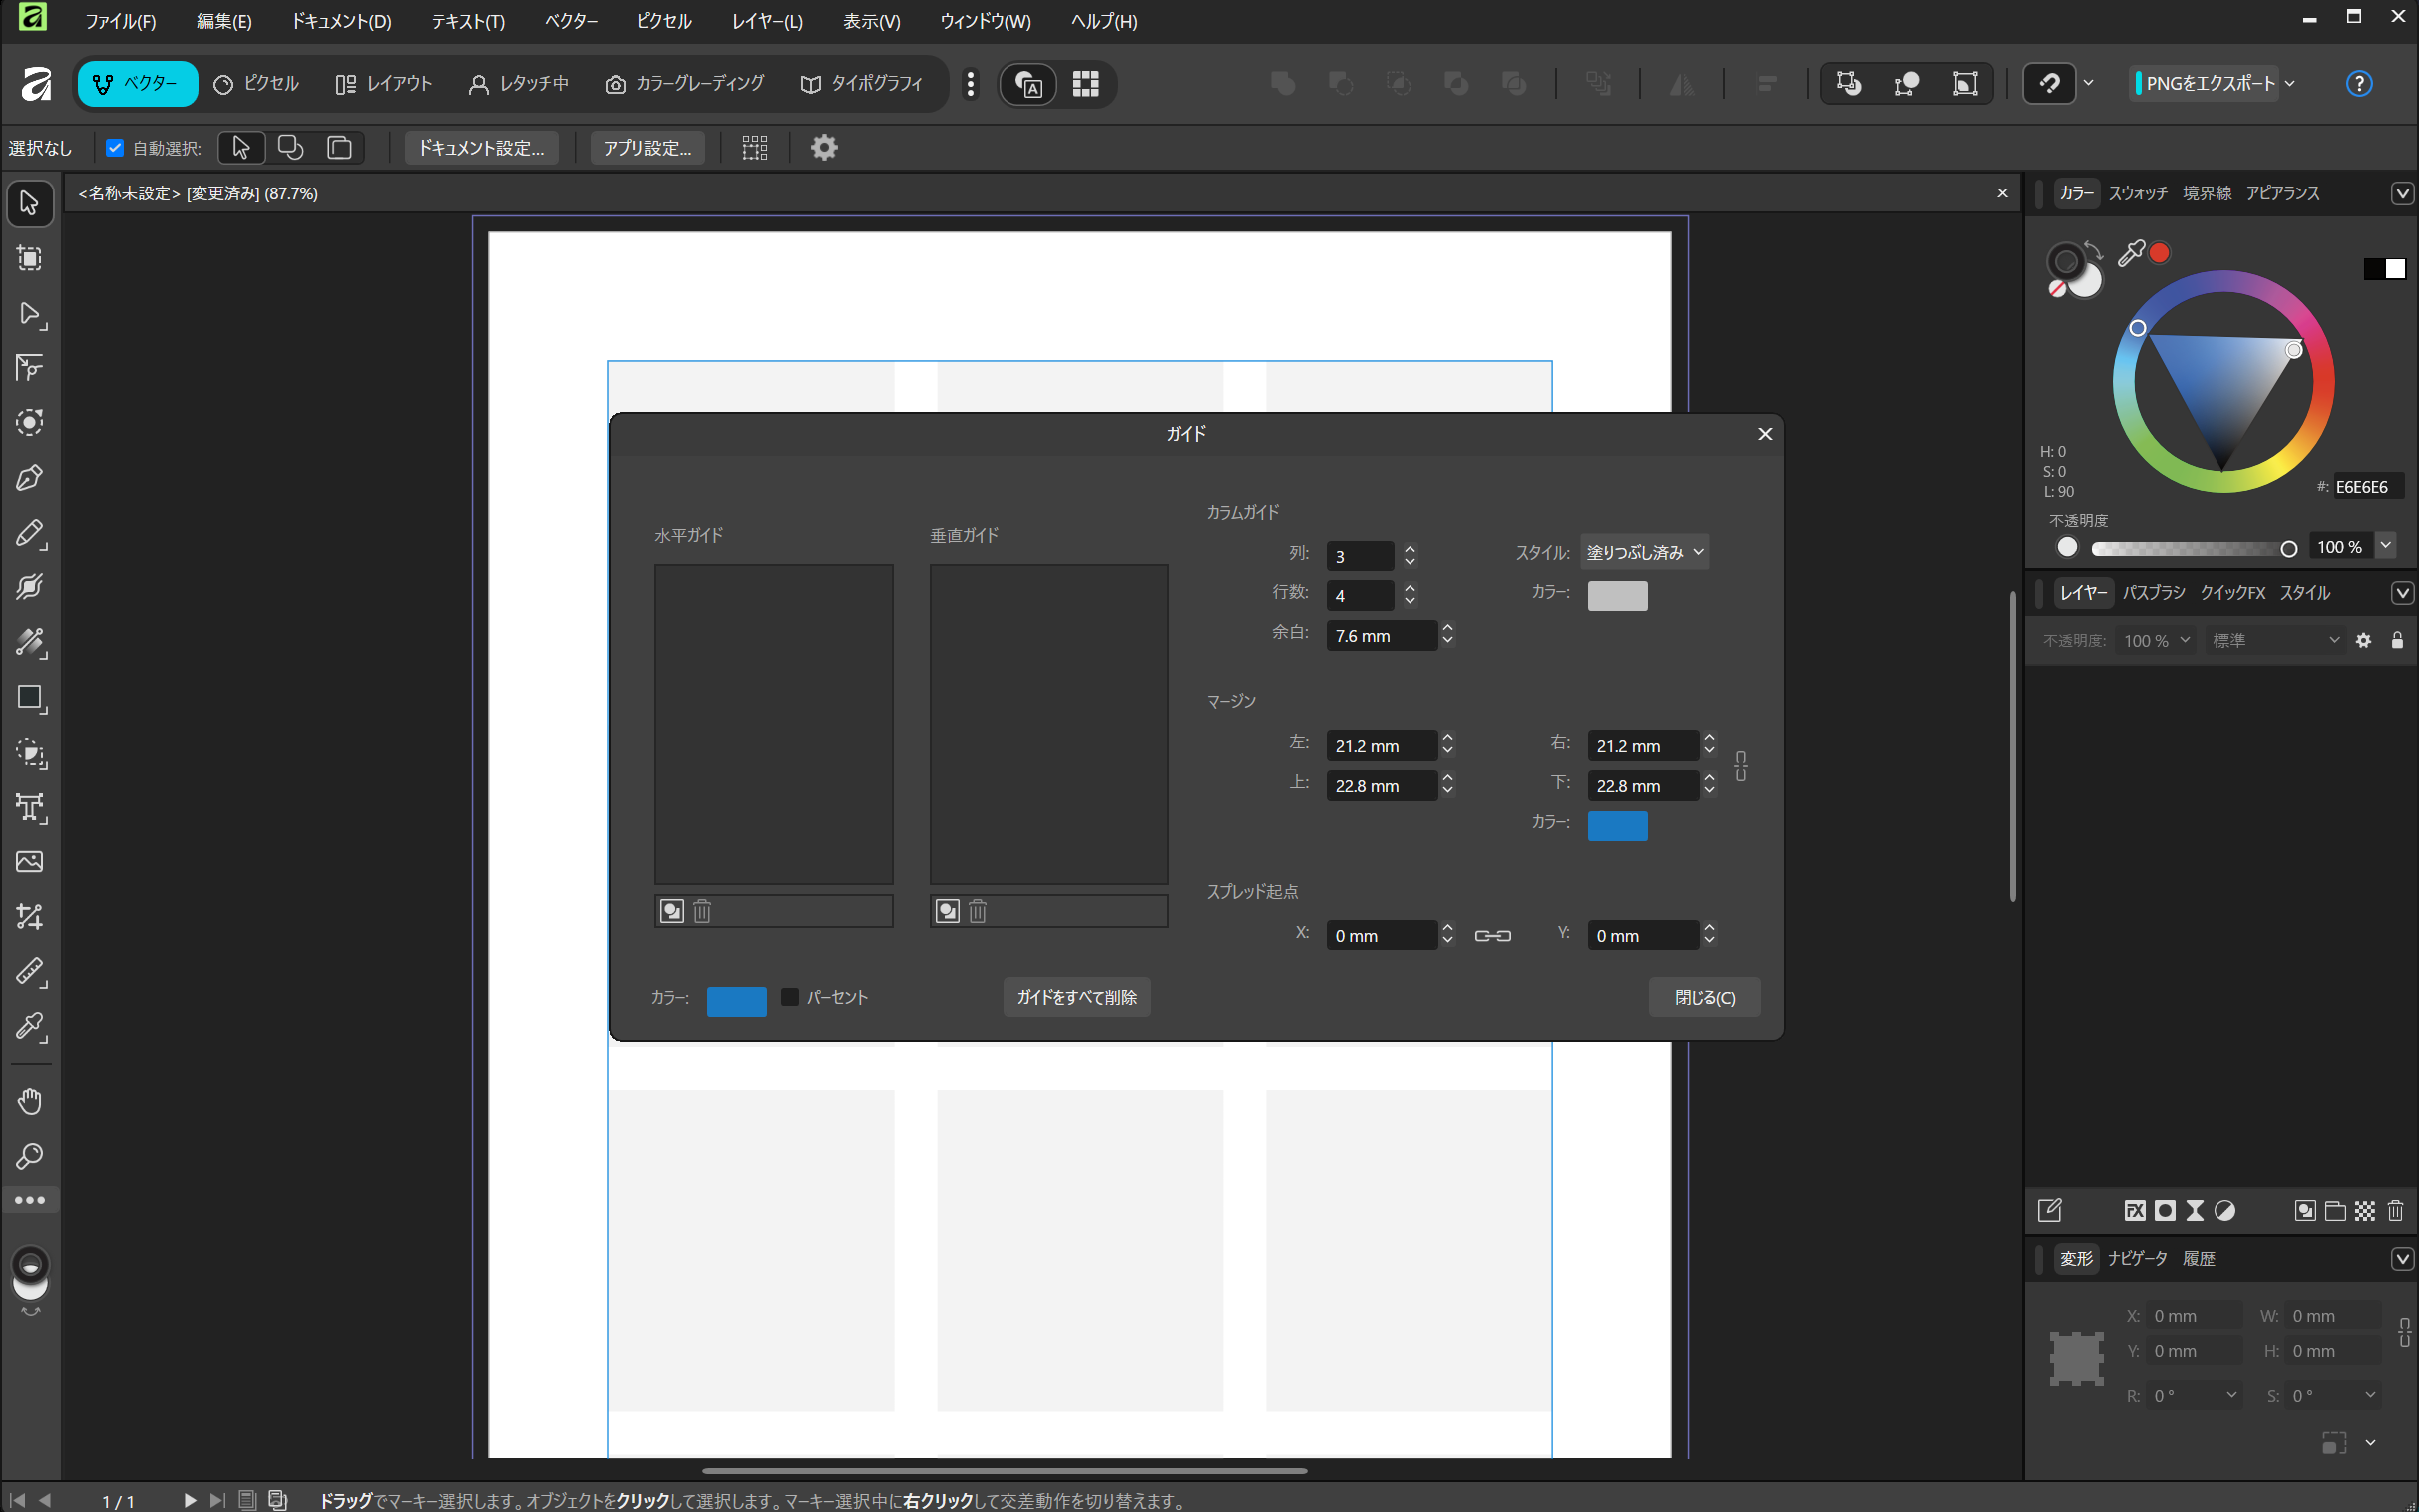
Task: Expand PNGをエクスポート dropdown arrow
Action: point(2290,83)
